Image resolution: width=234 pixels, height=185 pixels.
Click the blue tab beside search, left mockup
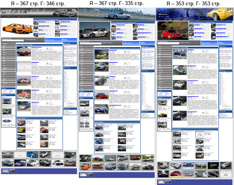coord(54,40)
